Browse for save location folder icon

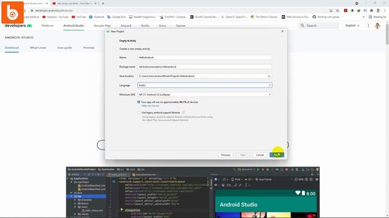(x=269, y=76)
